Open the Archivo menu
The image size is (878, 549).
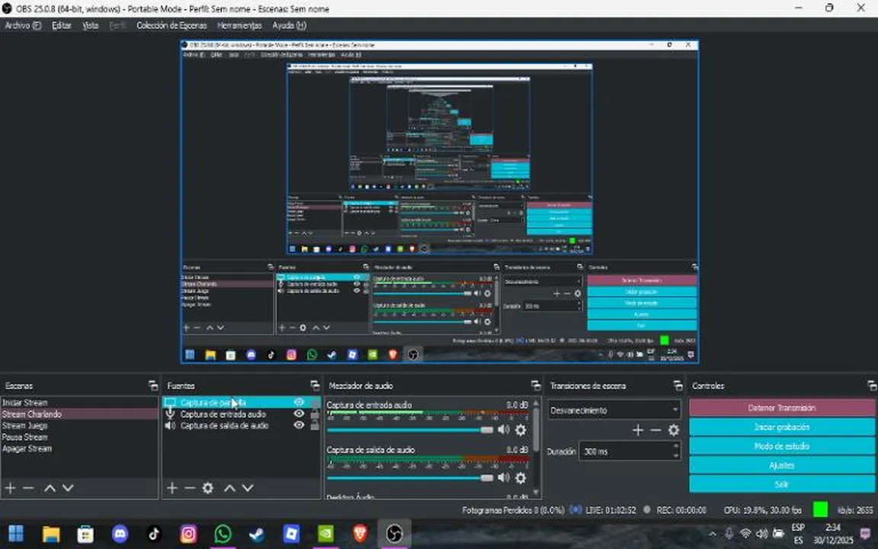point(23,25)
